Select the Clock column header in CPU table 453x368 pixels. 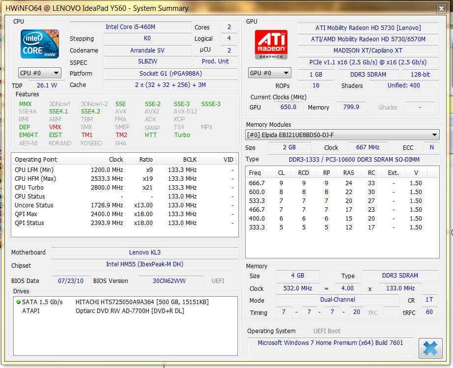(104, 160)
